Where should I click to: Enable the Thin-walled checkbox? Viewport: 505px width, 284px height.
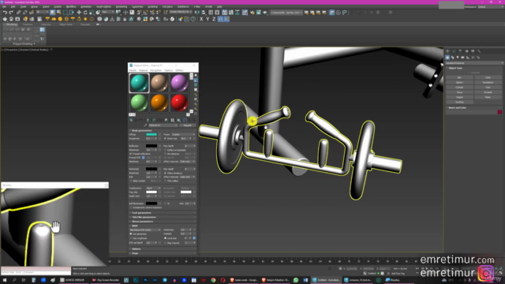click(165, 181)
